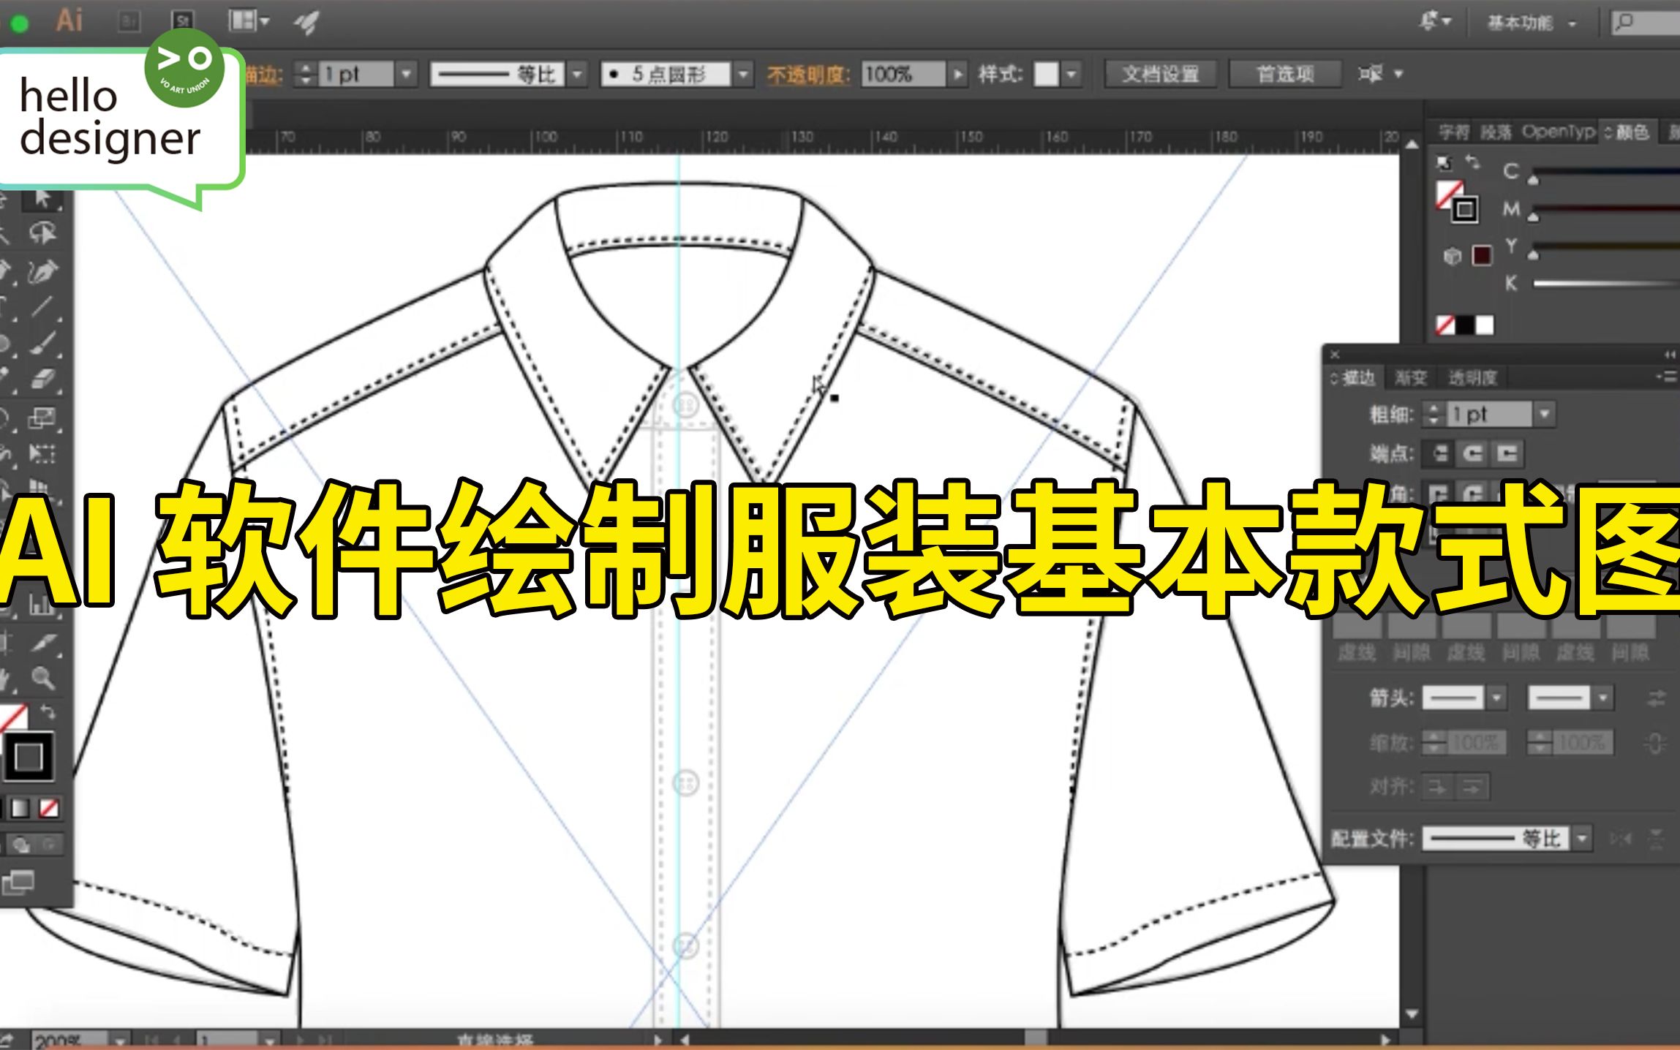
Task: Click the Scale tool icon
Action: 41,418
